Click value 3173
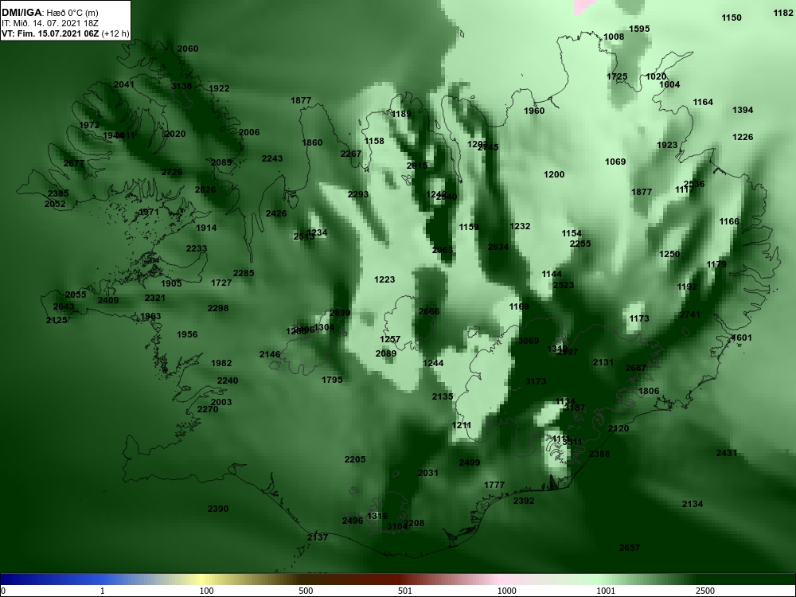796x597 pixels. (536, 381)
